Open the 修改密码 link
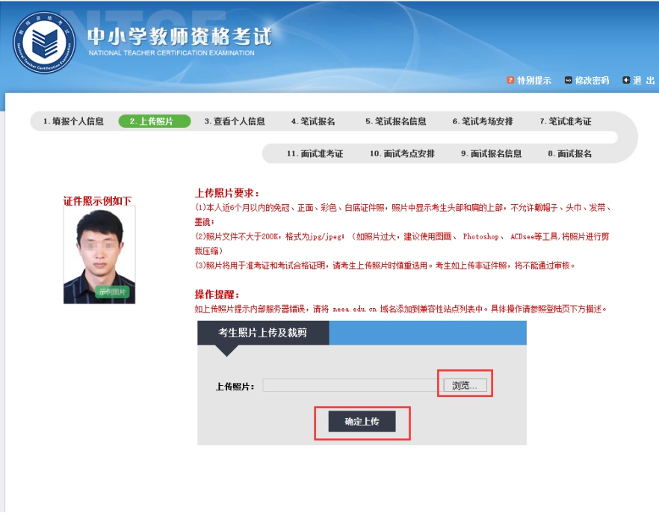659x513 pixels. 592,80
